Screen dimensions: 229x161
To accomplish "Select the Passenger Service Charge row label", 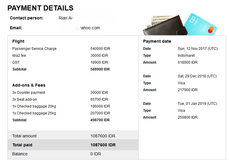I will tap(34, 49).
